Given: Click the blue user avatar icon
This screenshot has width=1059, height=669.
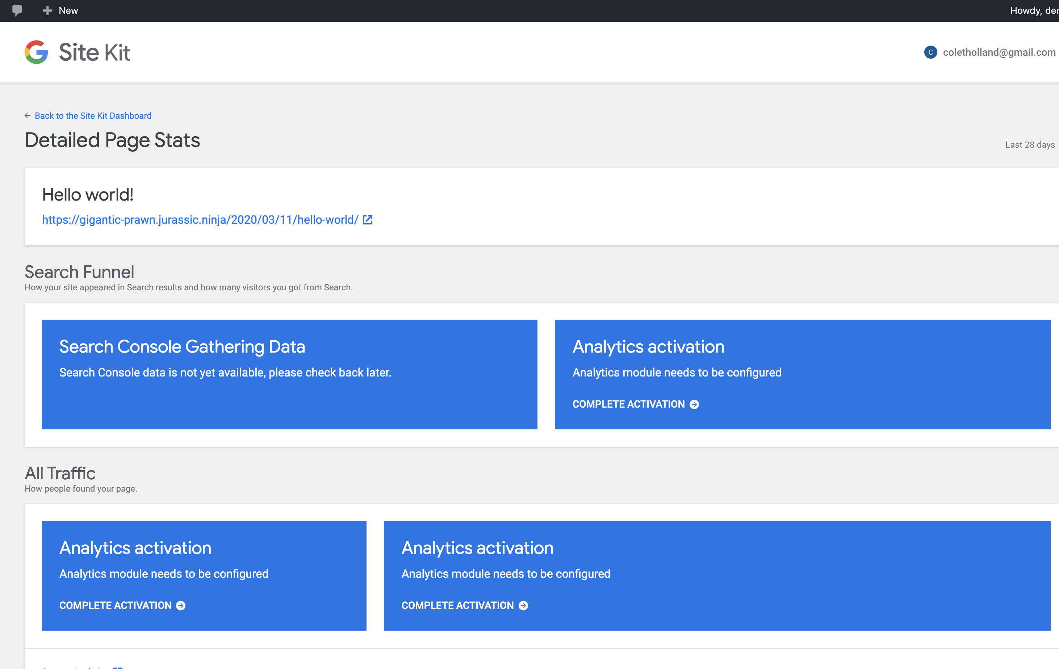Looking at the screenshot, I should [930, 52].
